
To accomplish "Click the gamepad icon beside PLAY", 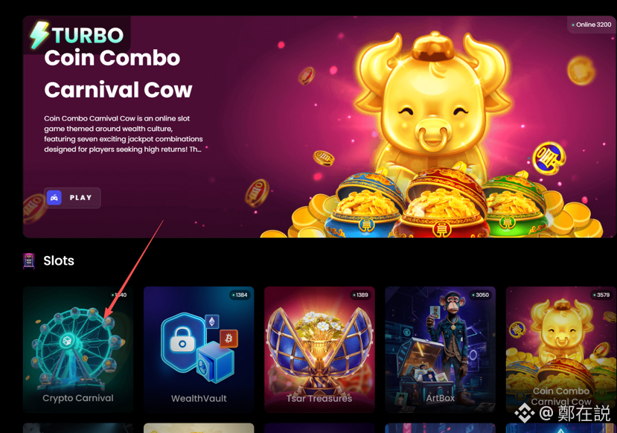I will [54, 198].
